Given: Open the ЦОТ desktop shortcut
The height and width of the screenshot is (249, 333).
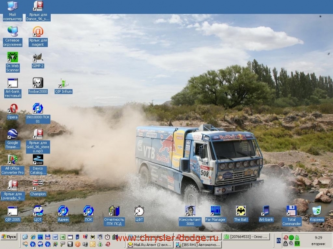Looking at the screenshot, I should tap(38, 214).
